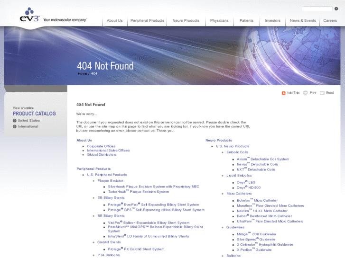
Task: Open Mirage .008 Guidewire link
Action: pos(256,234)
